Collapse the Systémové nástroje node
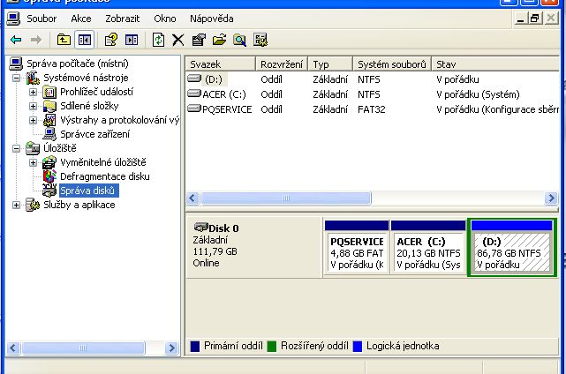Viewport: 566px width, 374px height. tap(16, 78)
